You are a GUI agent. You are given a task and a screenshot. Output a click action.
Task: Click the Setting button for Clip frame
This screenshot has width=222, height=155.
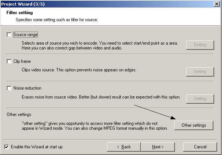tap(200, 72)
